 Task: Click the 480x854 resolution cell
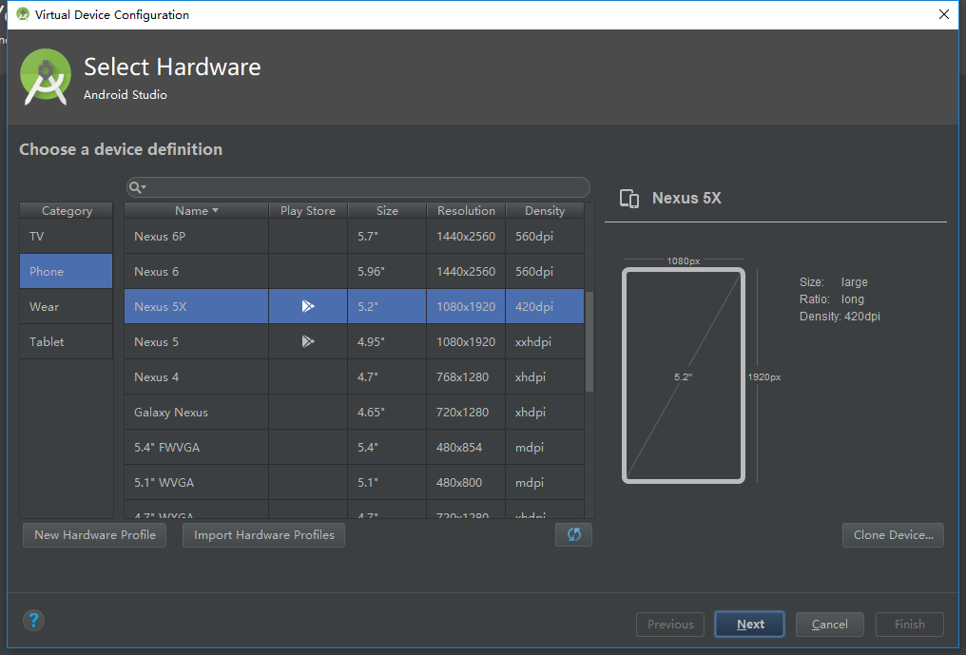466,447
